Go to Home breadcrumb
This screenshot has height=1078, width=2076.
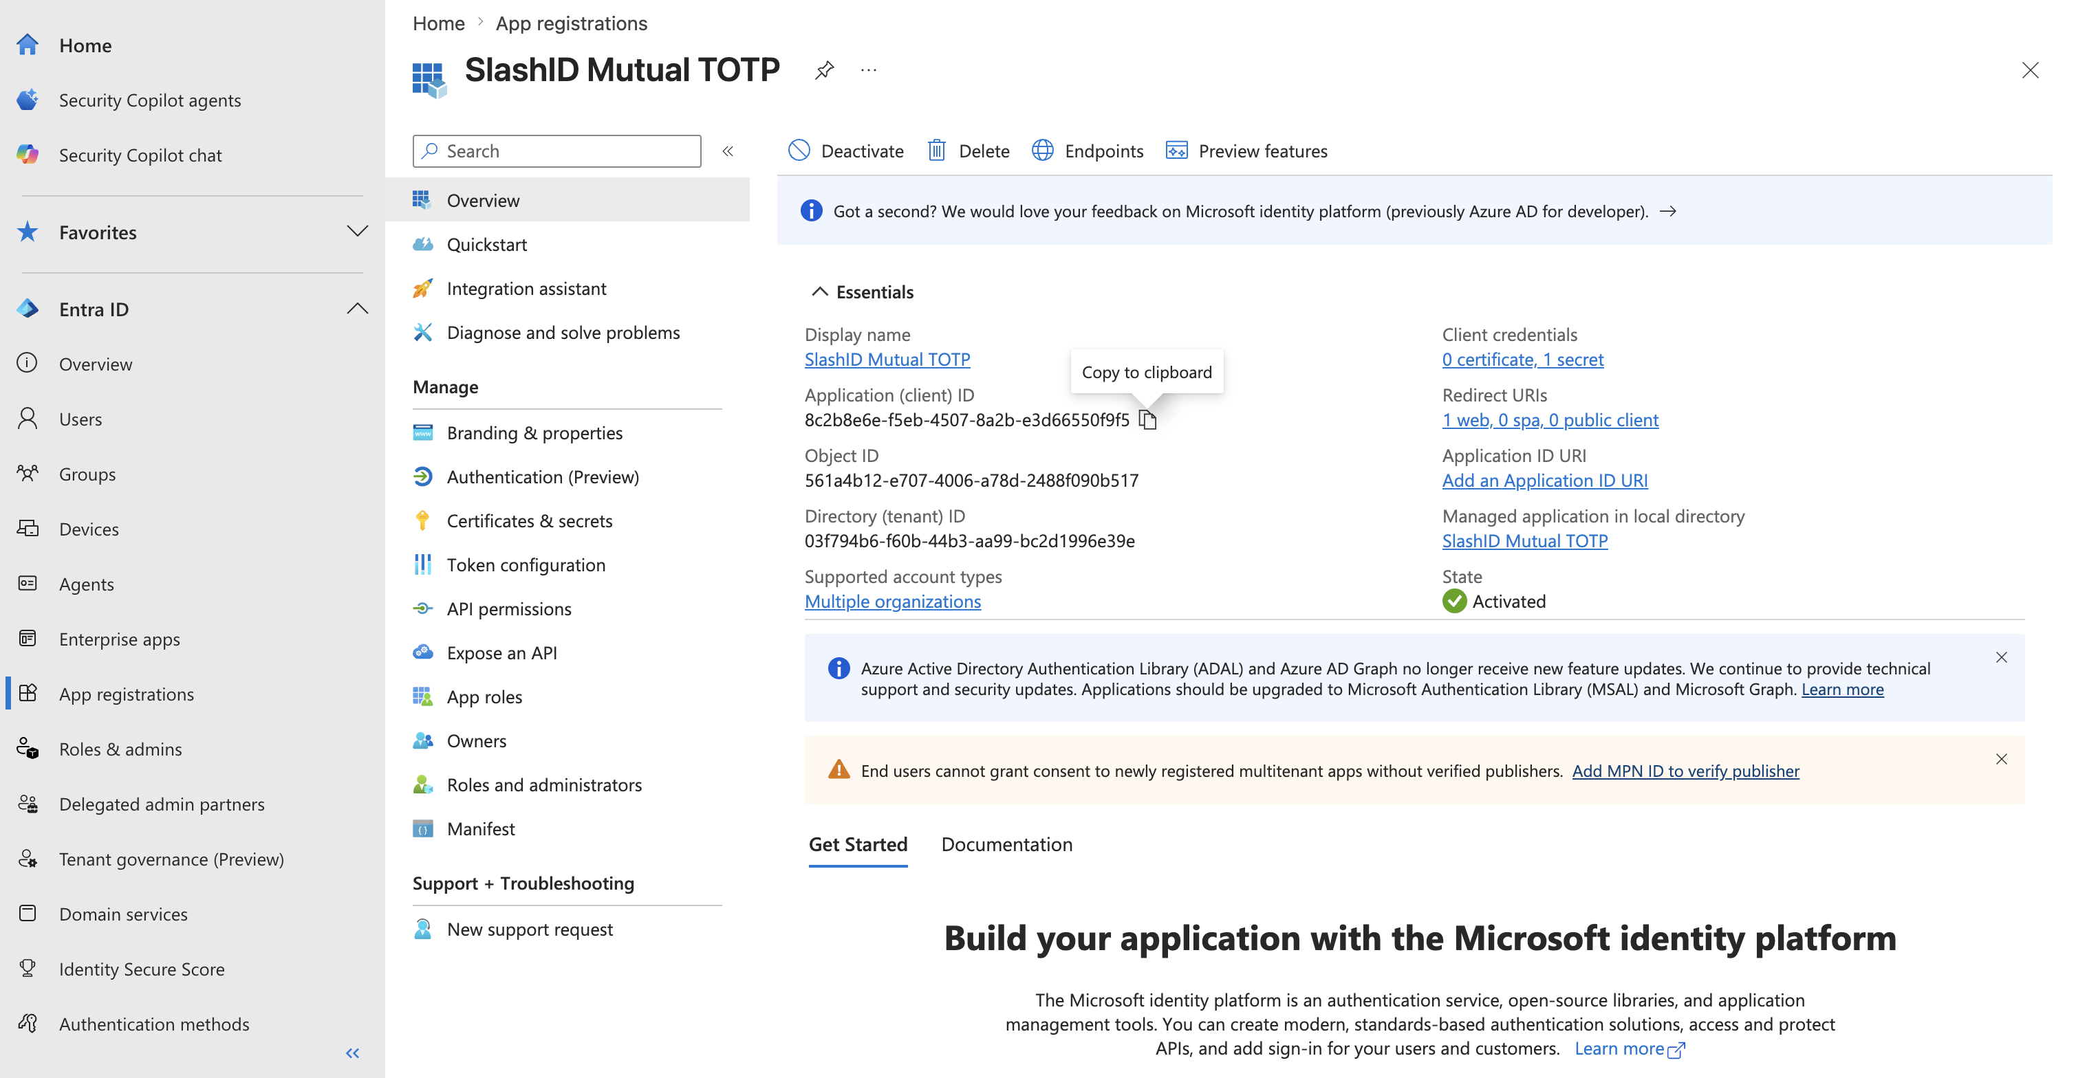pos(438,23)
